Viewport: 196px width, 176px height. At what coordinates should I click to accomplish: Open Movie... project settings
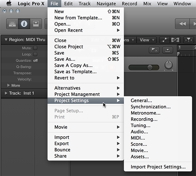[158, 150]
